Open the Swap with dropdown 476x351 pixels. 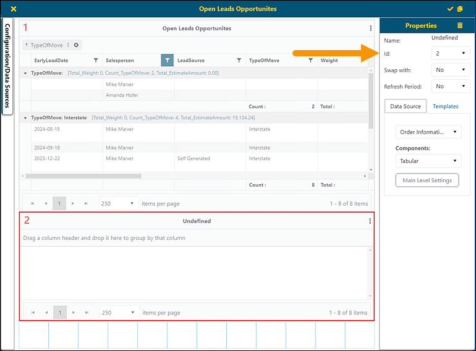[x=451, y=70]
